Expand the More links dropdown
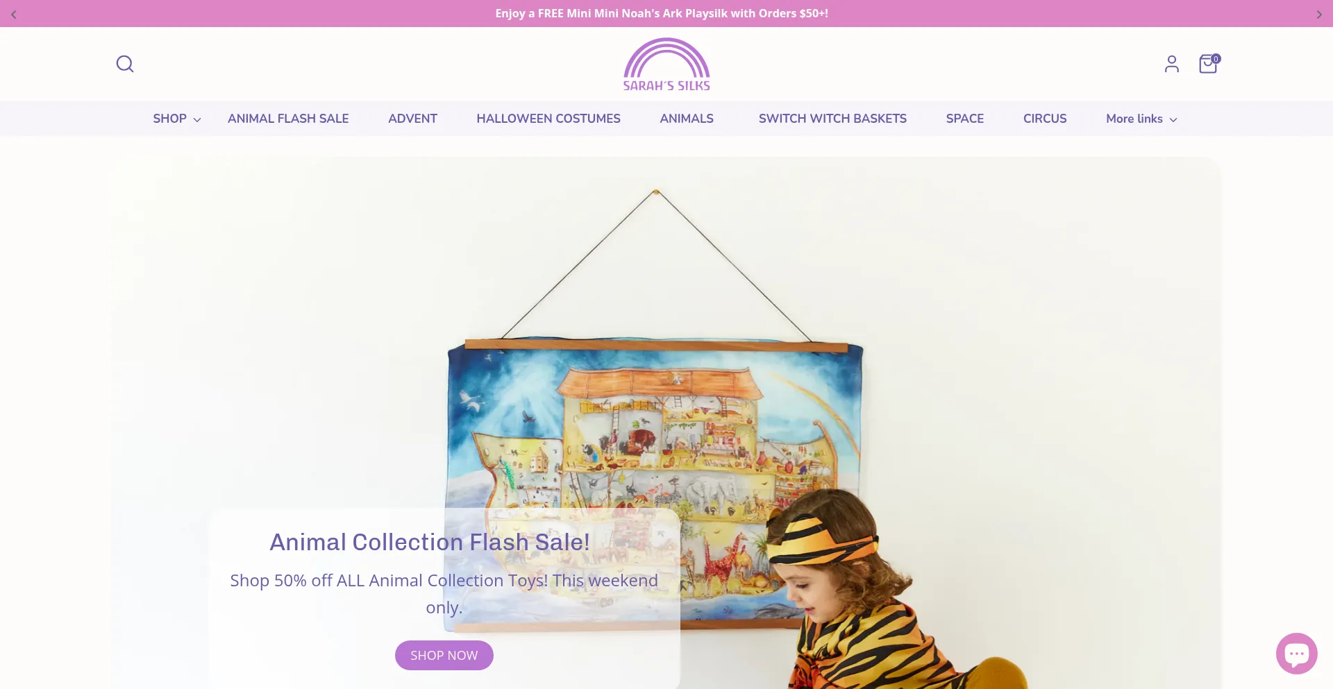 (1141, 119)
